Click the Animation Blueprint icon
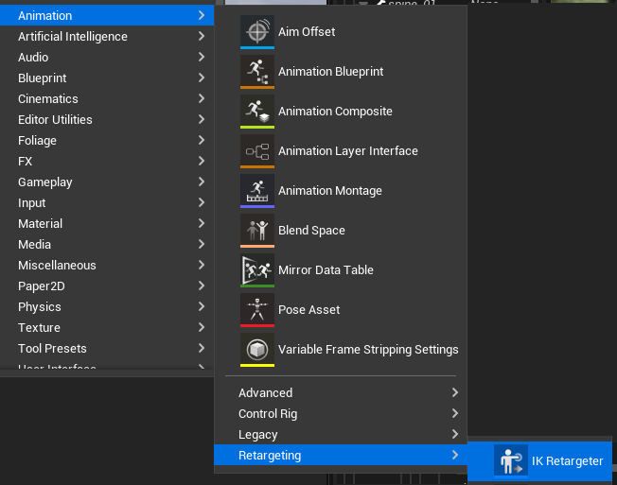 (x=257, y=71)
